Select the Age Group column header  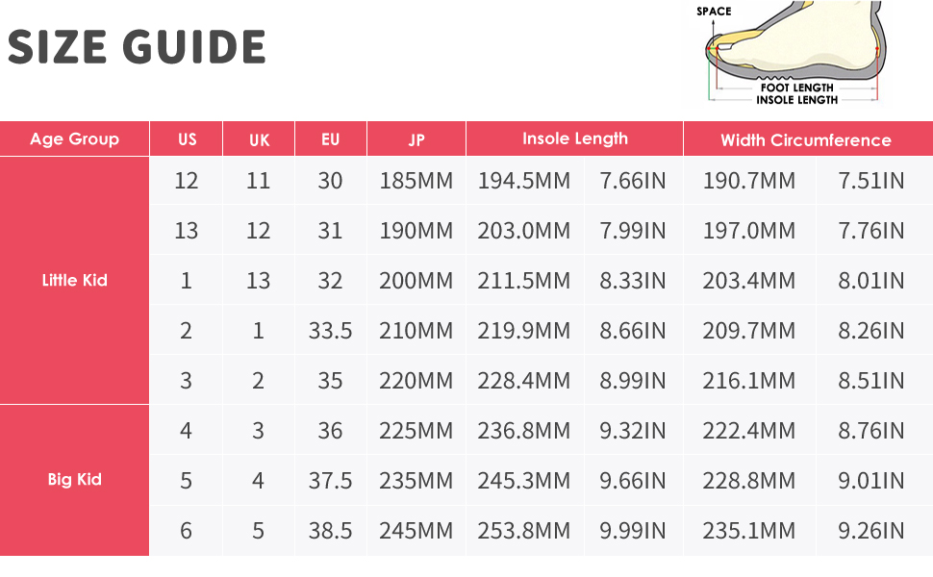[x=74, y=139]
